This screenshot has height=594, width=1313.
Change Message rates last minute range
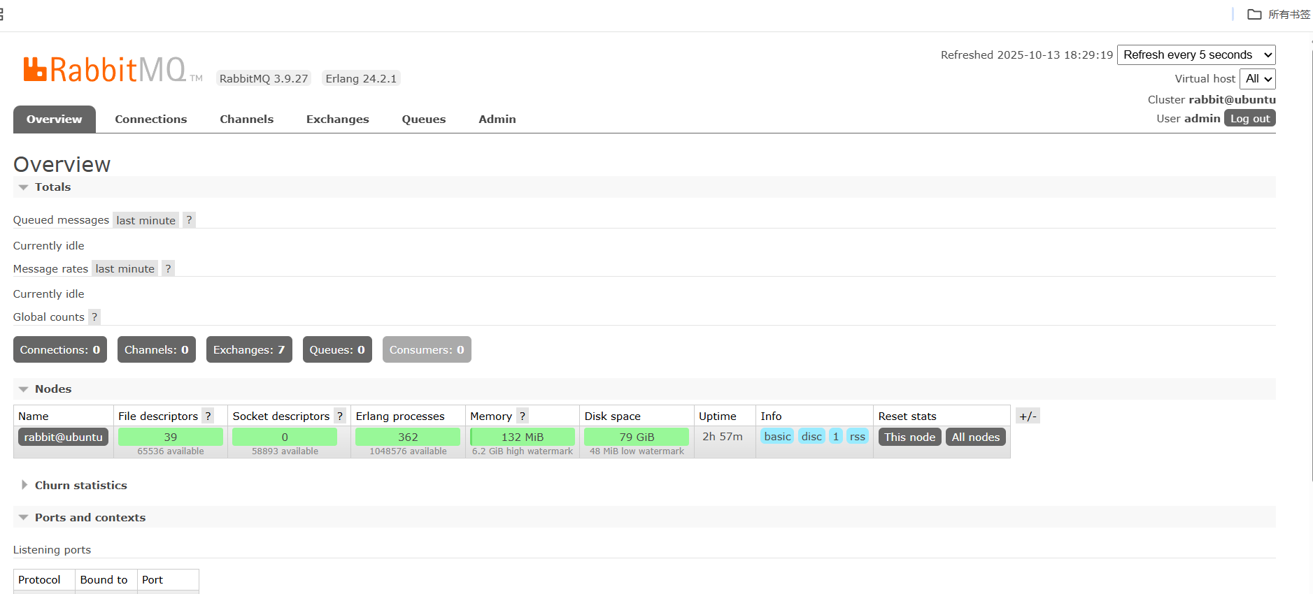click(x=125, y=268)
